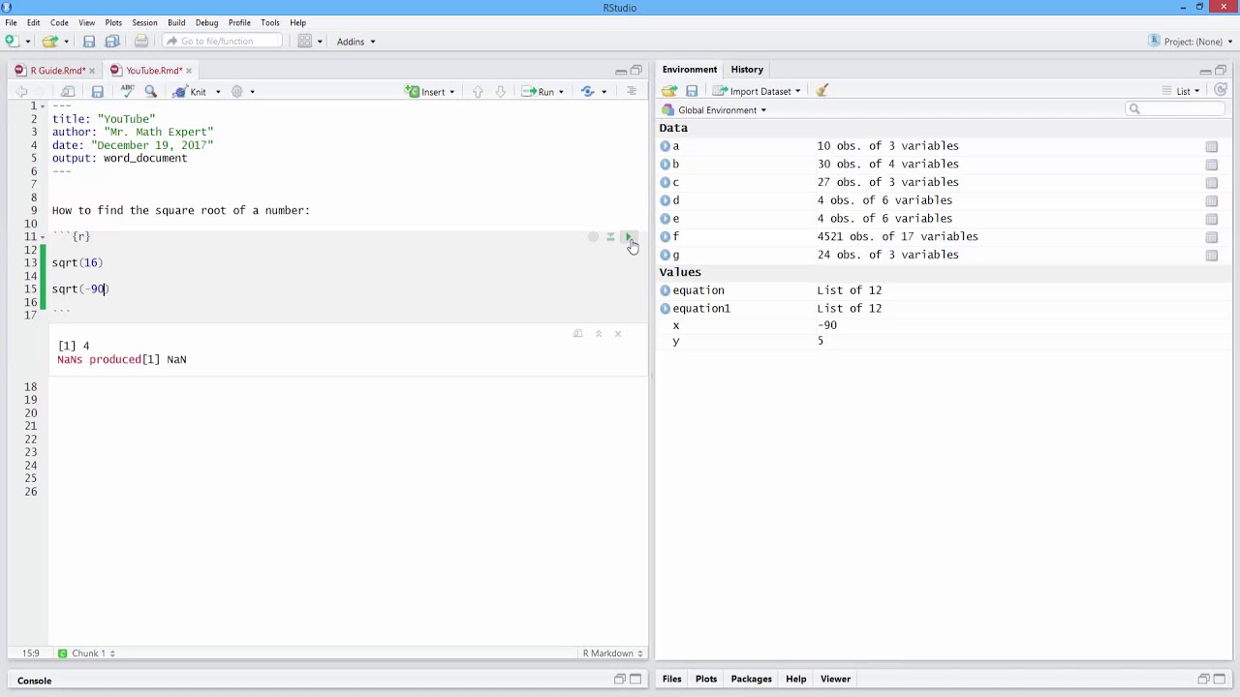This screenshot has width=1240, height=697.
Task: Open Global Environment dropdown
Action: point(714,110)
